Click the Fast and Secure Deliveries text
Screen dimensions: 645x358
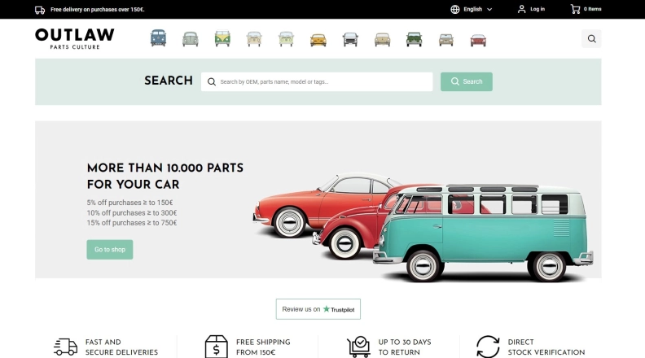click(122, 347)
